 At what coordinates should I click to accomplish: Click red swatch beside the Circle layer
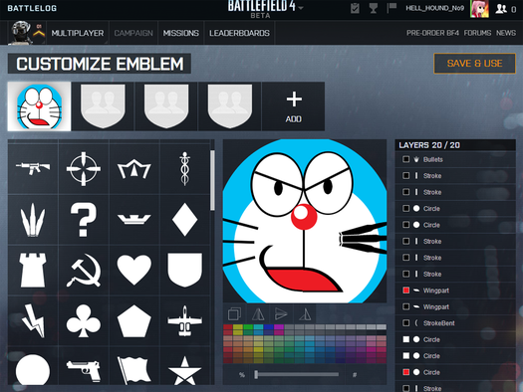[405, 372]
